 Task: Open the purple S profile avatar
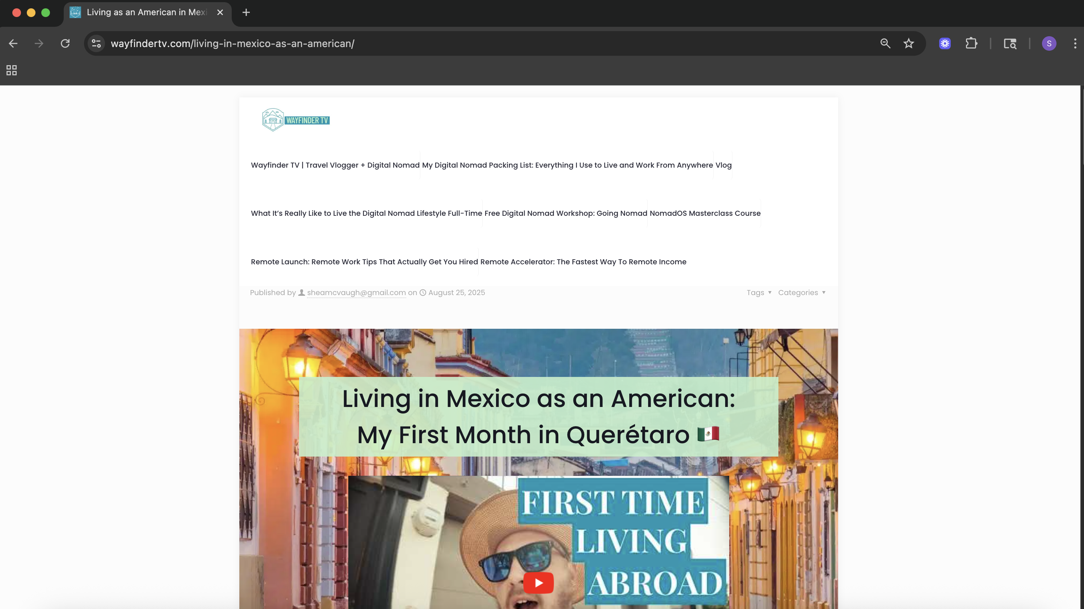tap(1049, 43)
